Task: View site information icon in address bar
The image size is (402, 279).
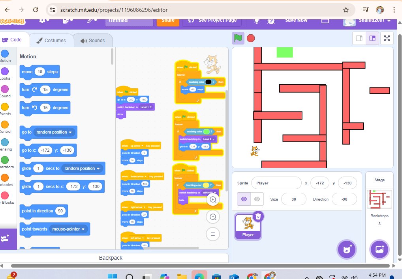Action: (53, 10)
